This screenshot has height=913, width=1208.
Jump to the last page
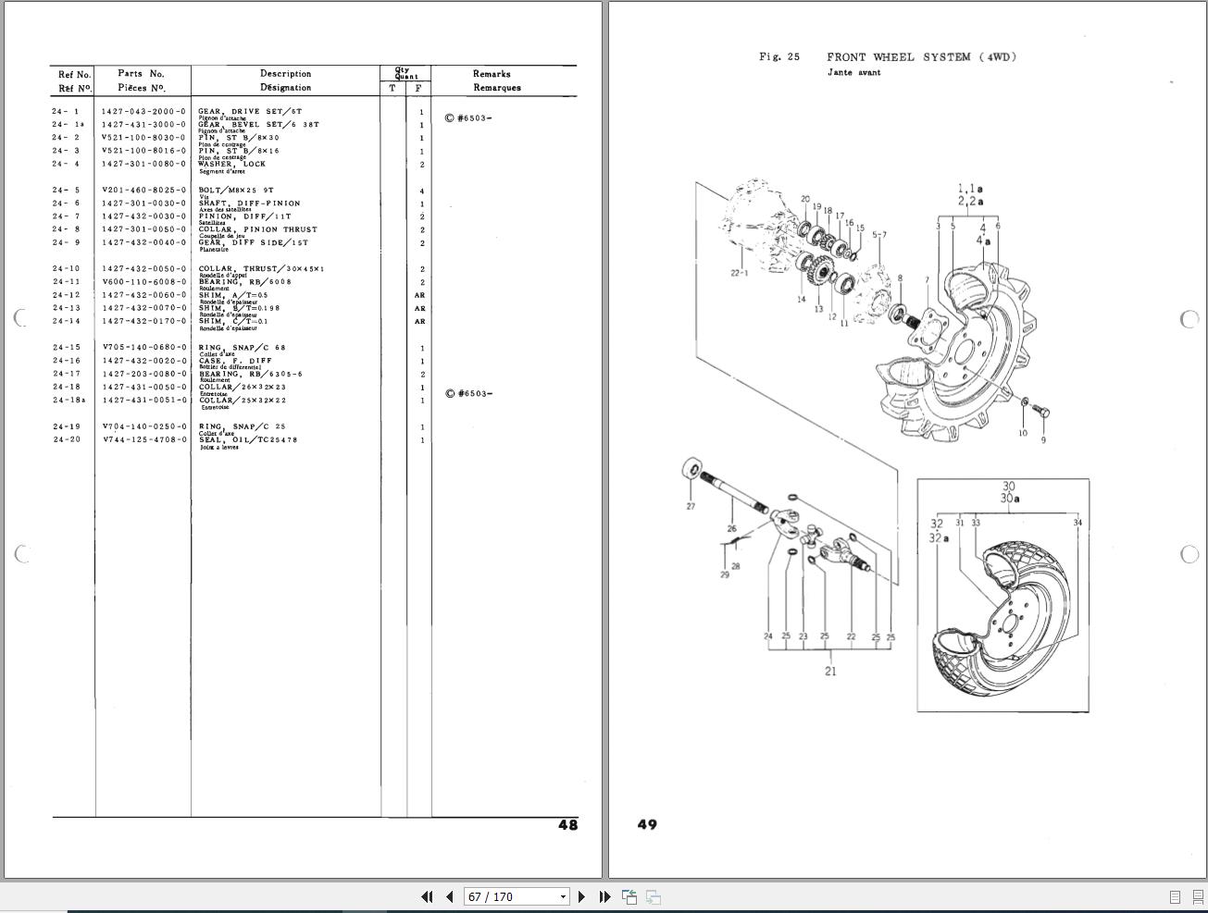point(604,896)
